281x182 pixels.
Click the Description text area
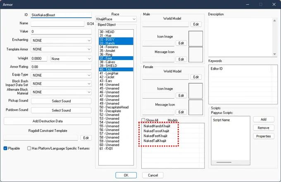(241, 37)
